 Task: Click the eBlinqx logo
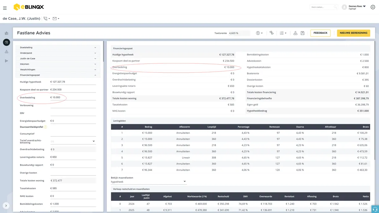point(29,7)
